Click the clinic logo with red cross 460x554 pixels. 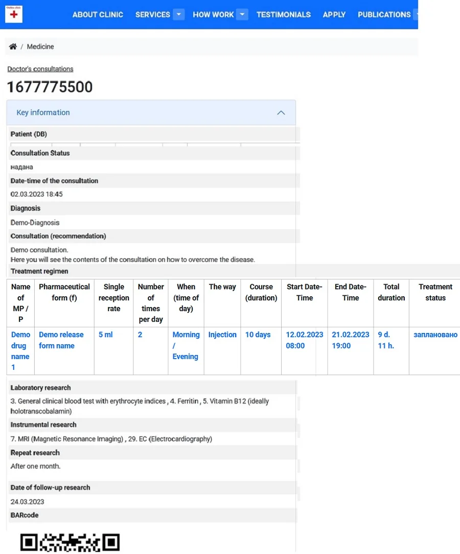click(14, 14)
